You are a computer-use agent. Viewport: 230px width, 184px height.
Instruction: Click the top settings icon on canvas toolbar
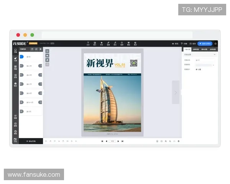[47, 51]
